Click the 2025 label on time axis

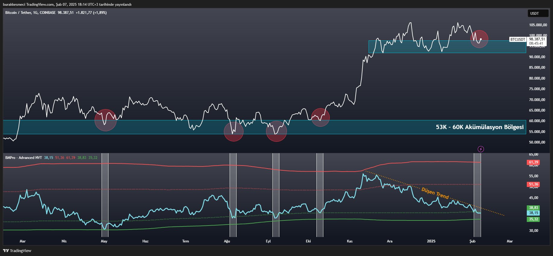pos(431,241)
